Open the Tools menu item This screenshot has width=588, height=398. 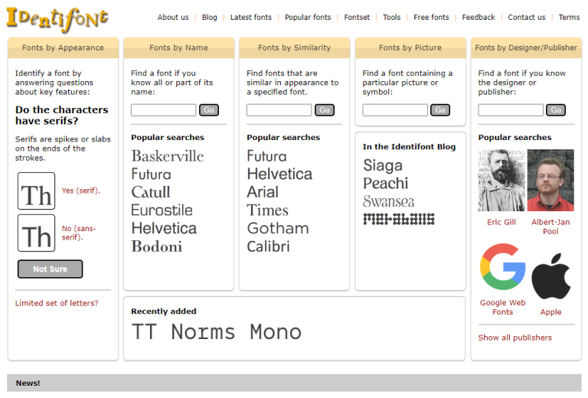pos(391,18)
